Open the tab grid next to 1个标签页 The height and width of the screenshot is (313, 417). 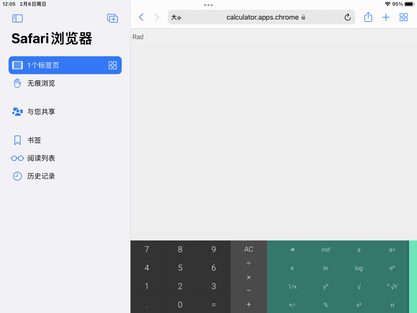(x=113, y=65)
